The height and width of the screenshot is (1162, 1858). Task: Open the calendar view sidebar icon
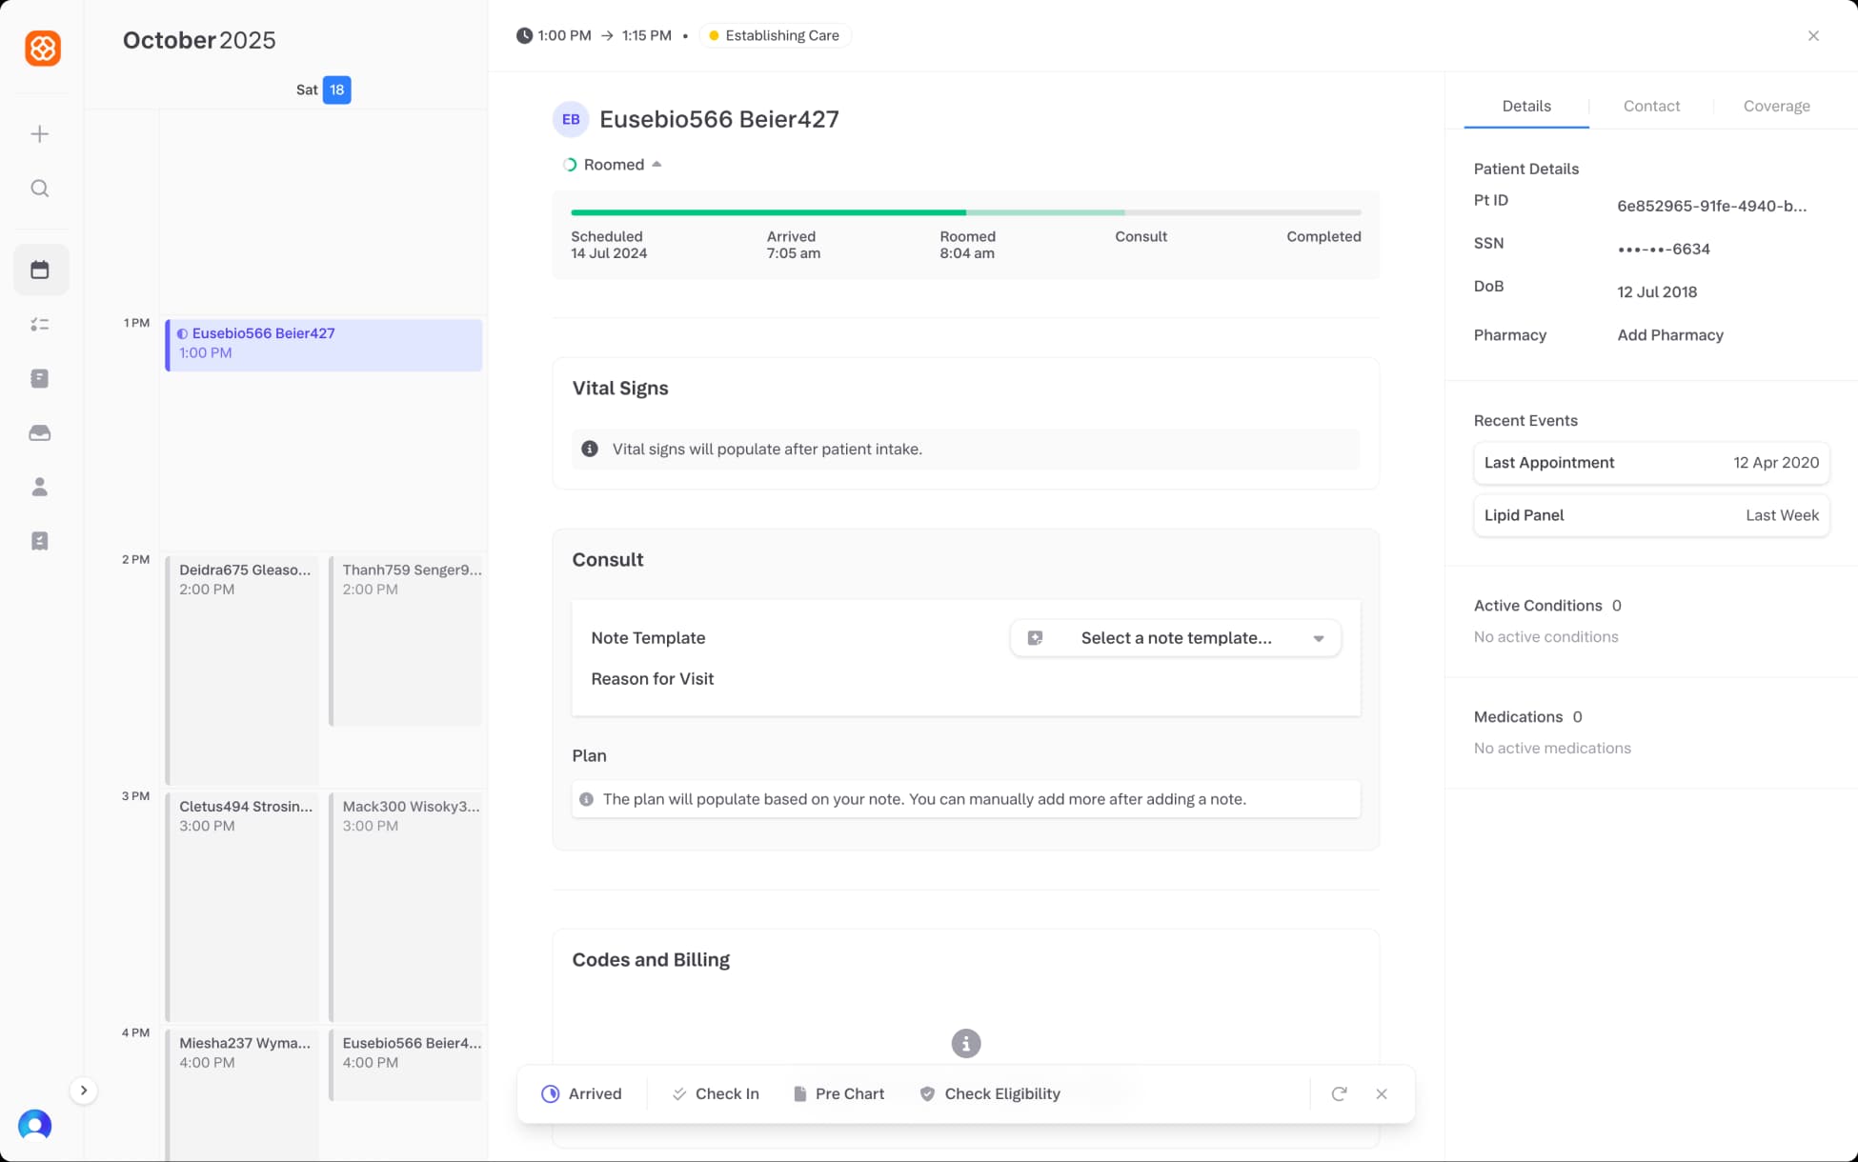[40, 270]
